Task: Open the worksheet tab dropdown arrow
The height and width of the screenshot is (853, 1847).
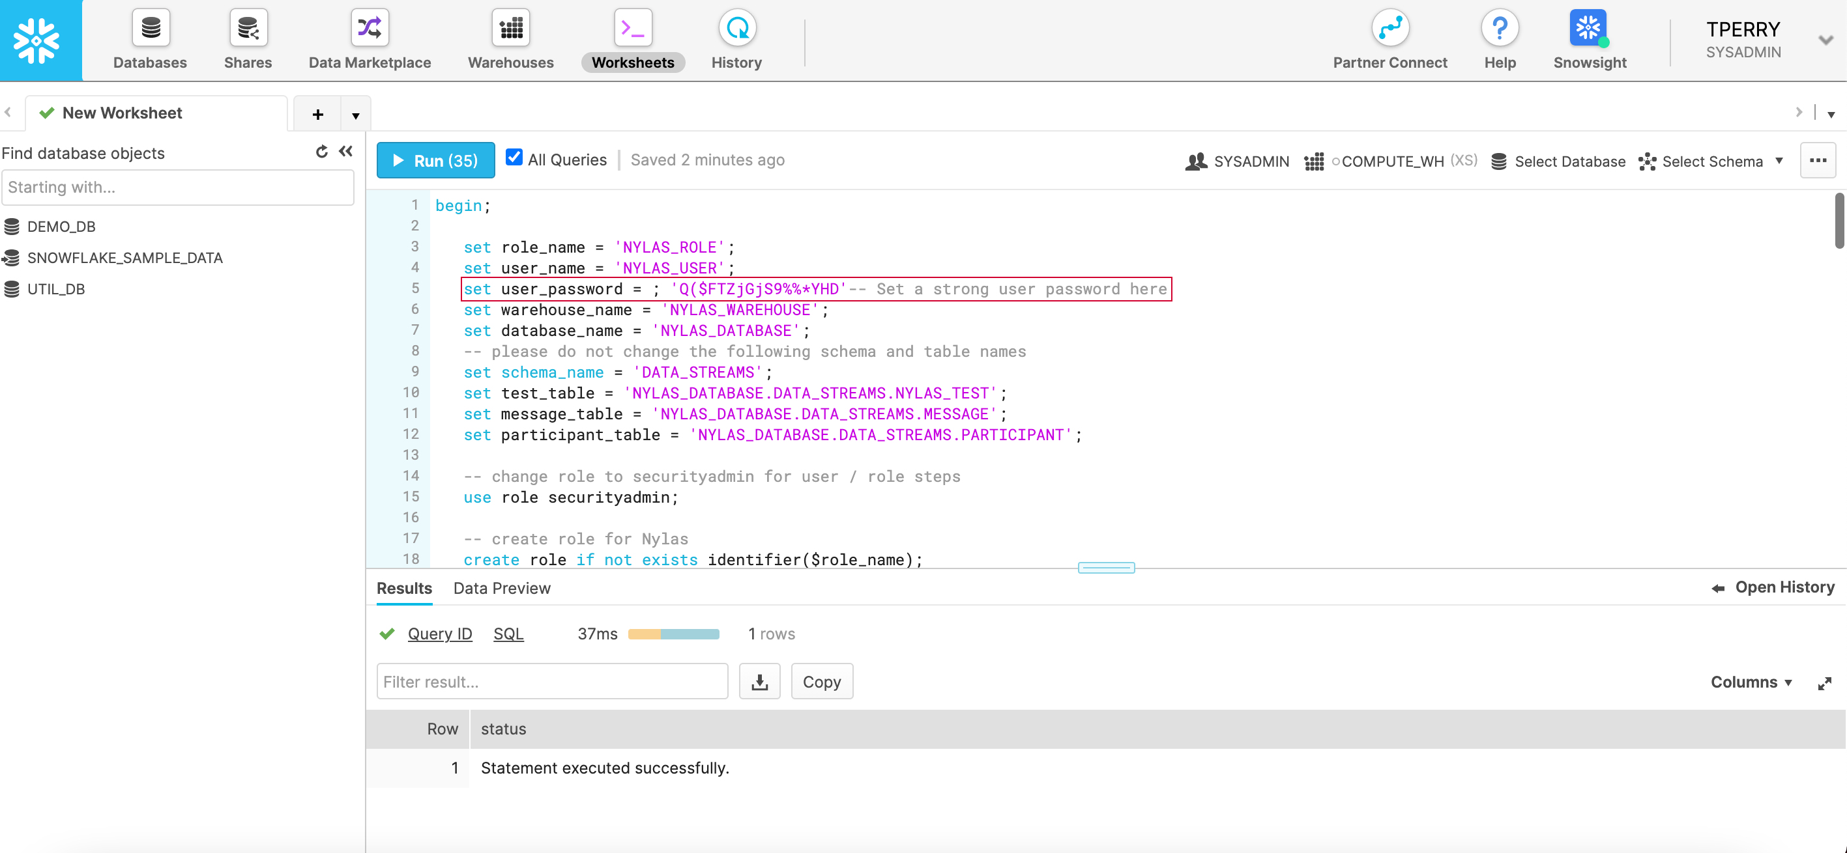Action: point(356,115)
